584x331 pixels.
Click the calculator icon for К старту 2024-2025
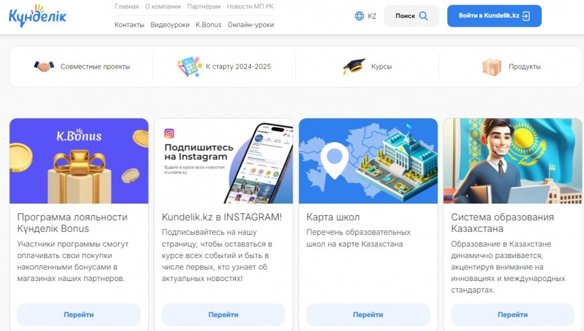pos(189,67)
